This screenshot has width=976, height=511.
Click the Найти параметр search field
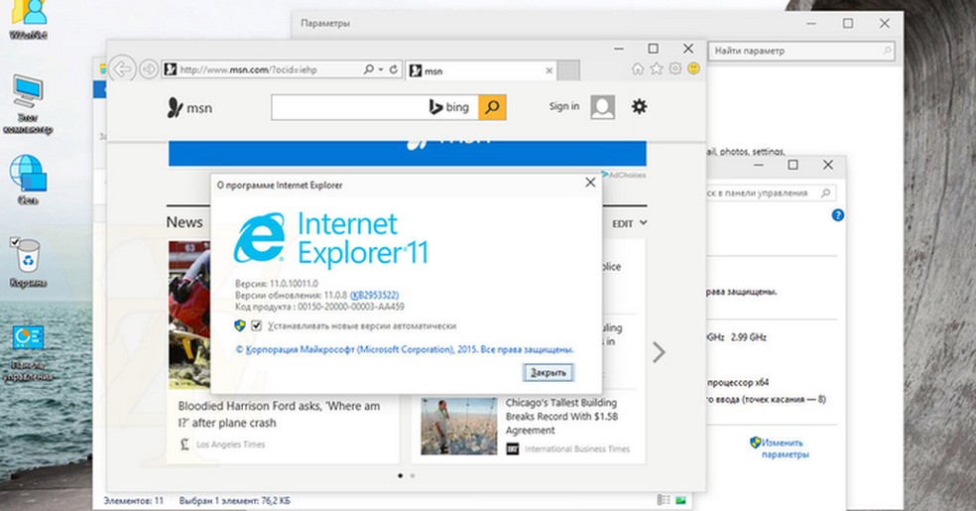(803, 51)
